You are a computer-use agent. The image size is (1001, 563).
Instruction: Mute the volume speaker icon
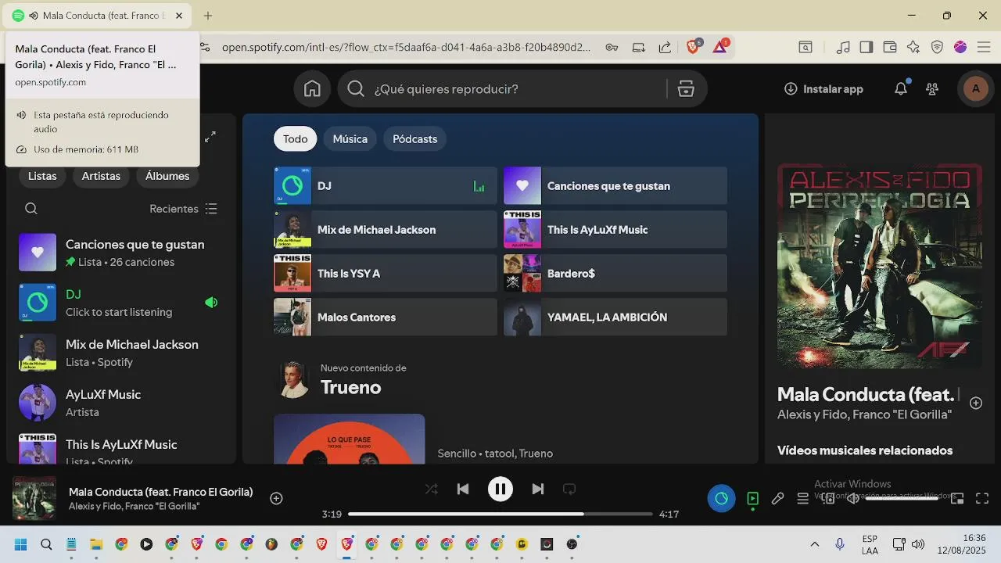pyautogui.click(x=852, y=498)
